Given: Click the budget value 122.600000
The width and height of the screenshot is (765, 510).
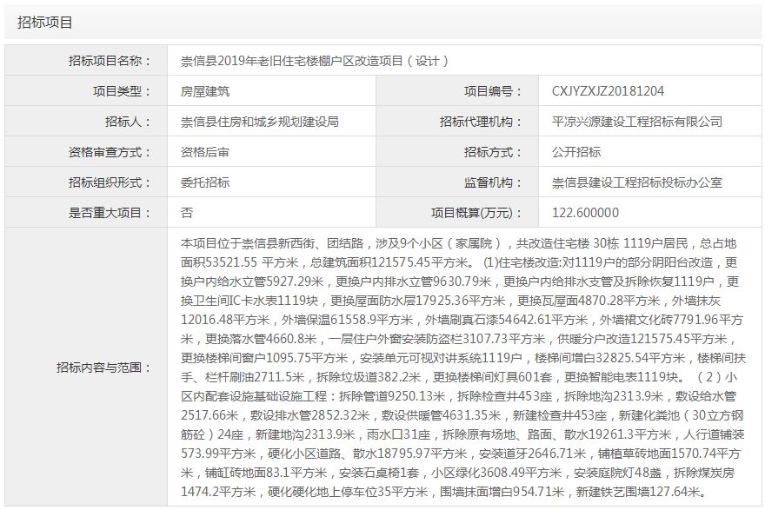Looking at the screenshot, I should [x=585, y=213].
